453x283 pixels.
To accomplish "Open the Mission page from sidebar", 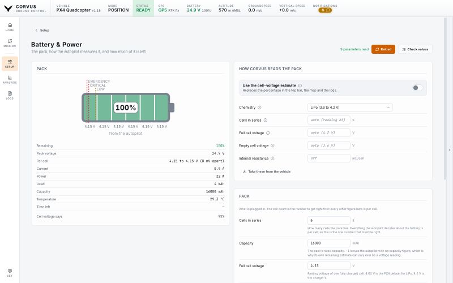I will [10, 43].
